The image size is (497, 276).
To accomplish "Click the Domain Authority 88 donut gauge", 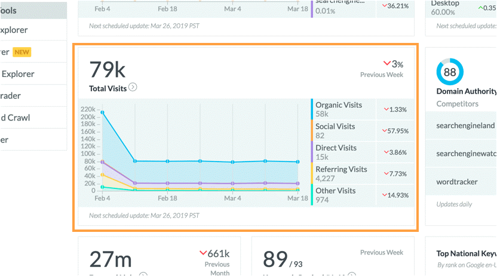I will coord(450,72).
